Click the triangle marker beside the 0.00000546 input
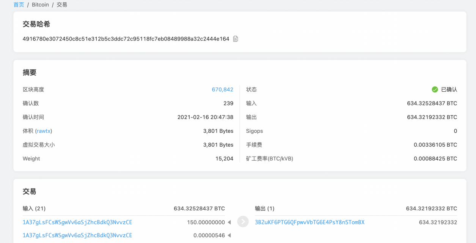The height and width of the screenshot is (243, 476). [229, 235]
